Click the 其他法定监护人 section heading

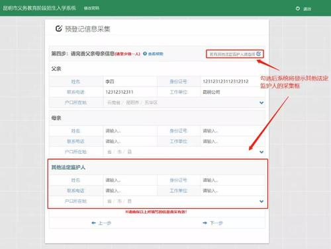(68, 167)
